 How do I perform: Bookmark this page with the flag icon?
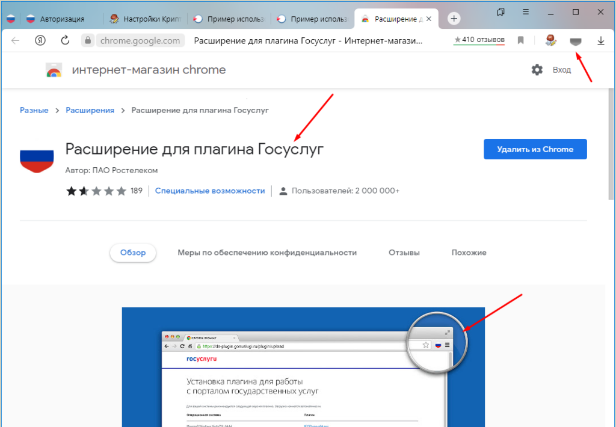coord(521,40)
